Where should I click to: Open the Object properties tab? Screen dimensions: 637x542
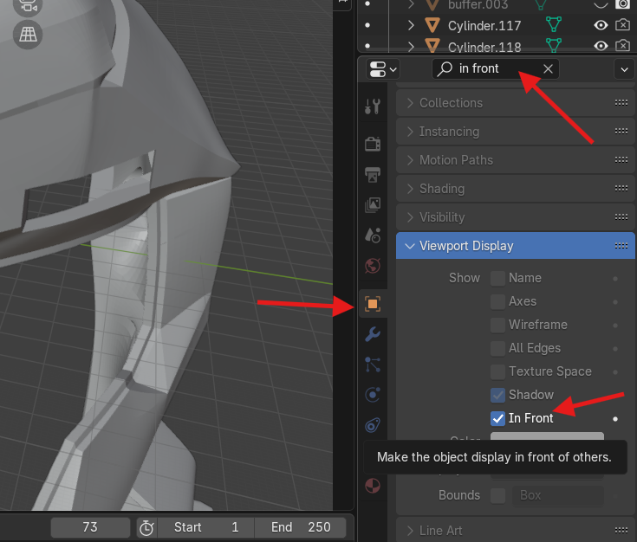pyautogui.click(x=373, y=304)
